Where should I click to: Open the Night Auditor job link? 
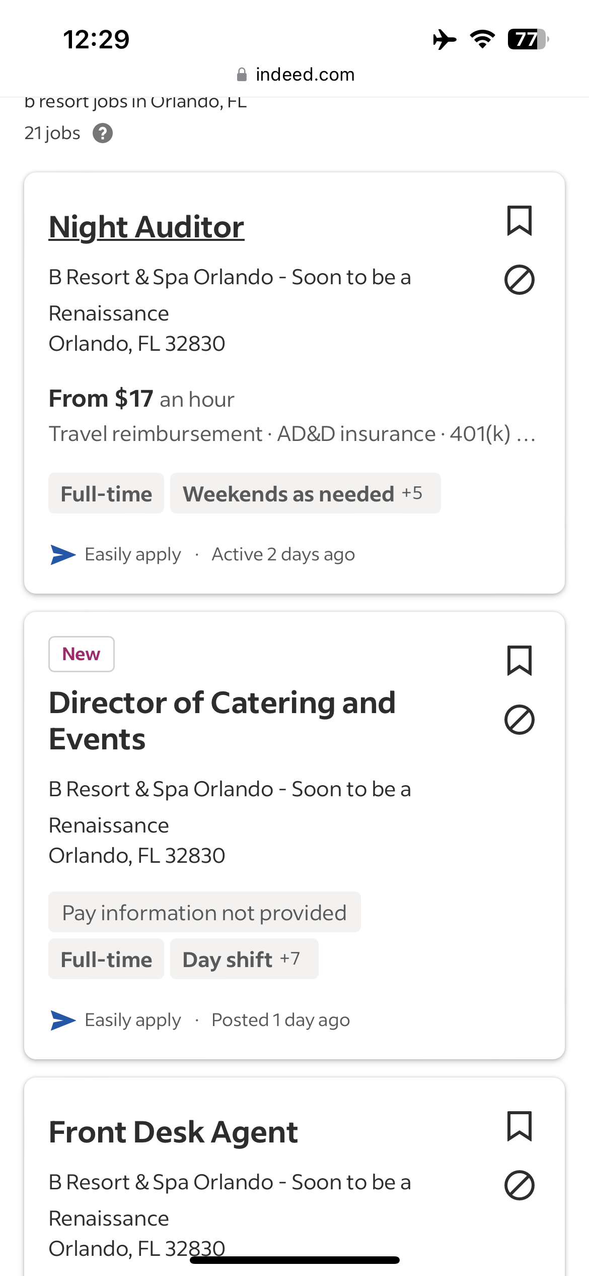tap(146, 227)
